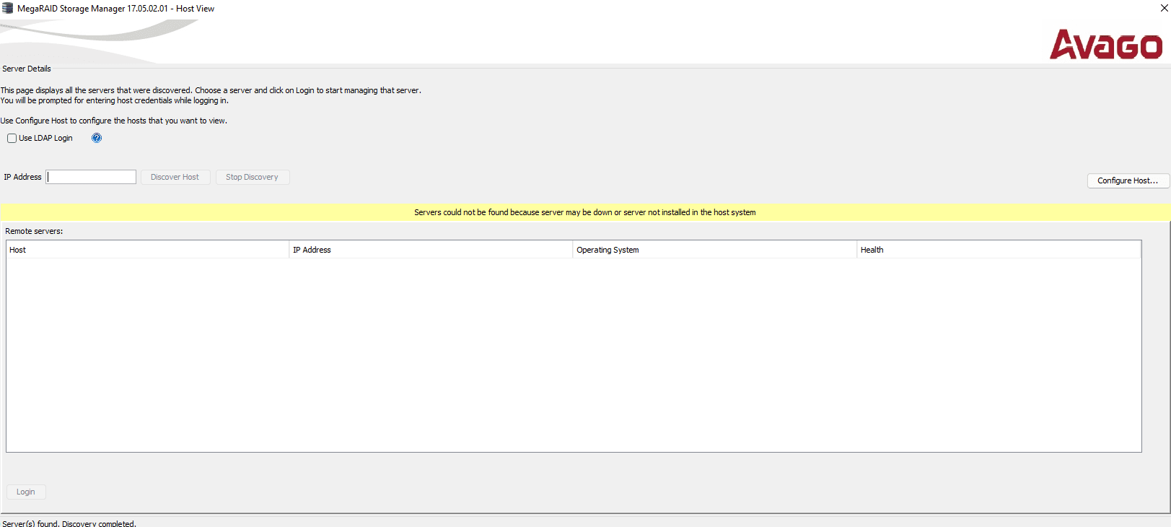Click the Stop Discovery button
This screenshot has width=1171, height=527.
pyautogui.click(x=252, y=177)
